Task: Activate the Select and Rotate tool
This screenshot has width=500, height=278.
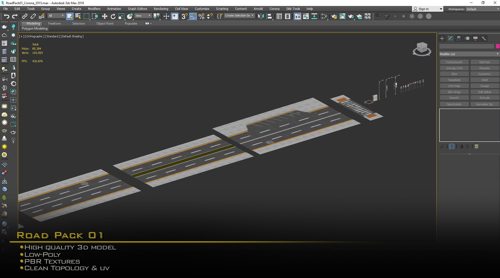Action: pos(113,16)
